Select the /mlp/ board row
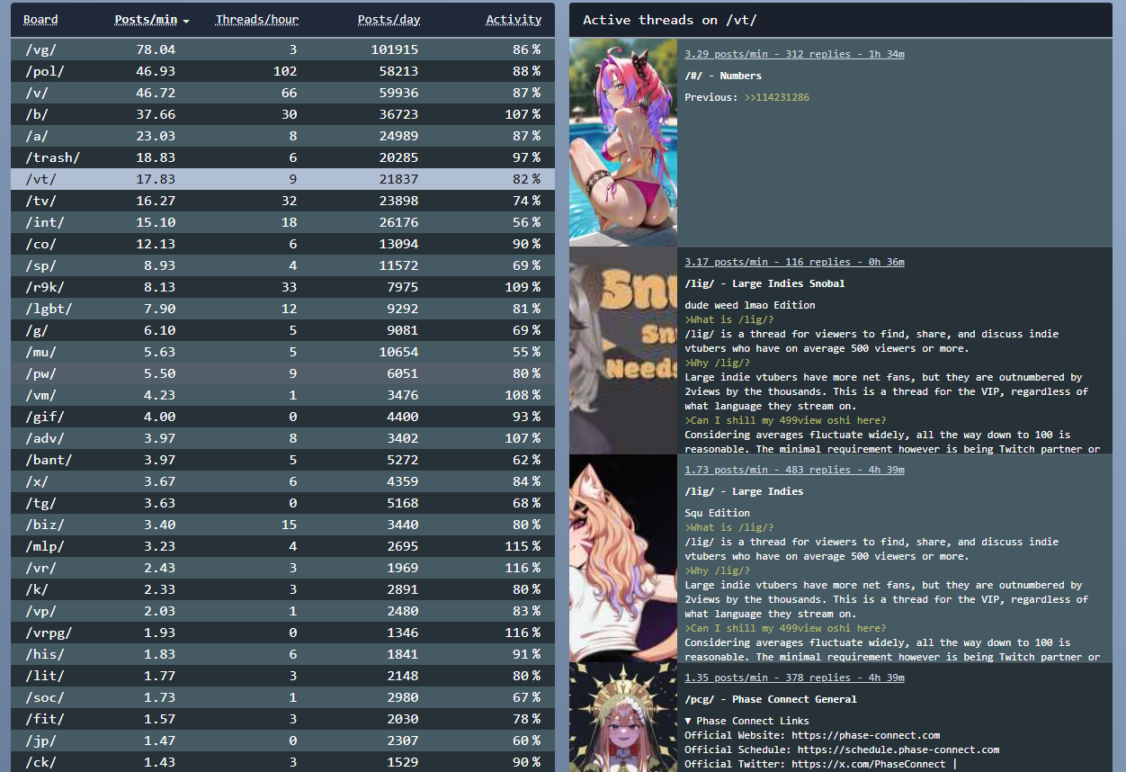The width and height of the screenshot is (1126, 772). (x=282, y=546)
